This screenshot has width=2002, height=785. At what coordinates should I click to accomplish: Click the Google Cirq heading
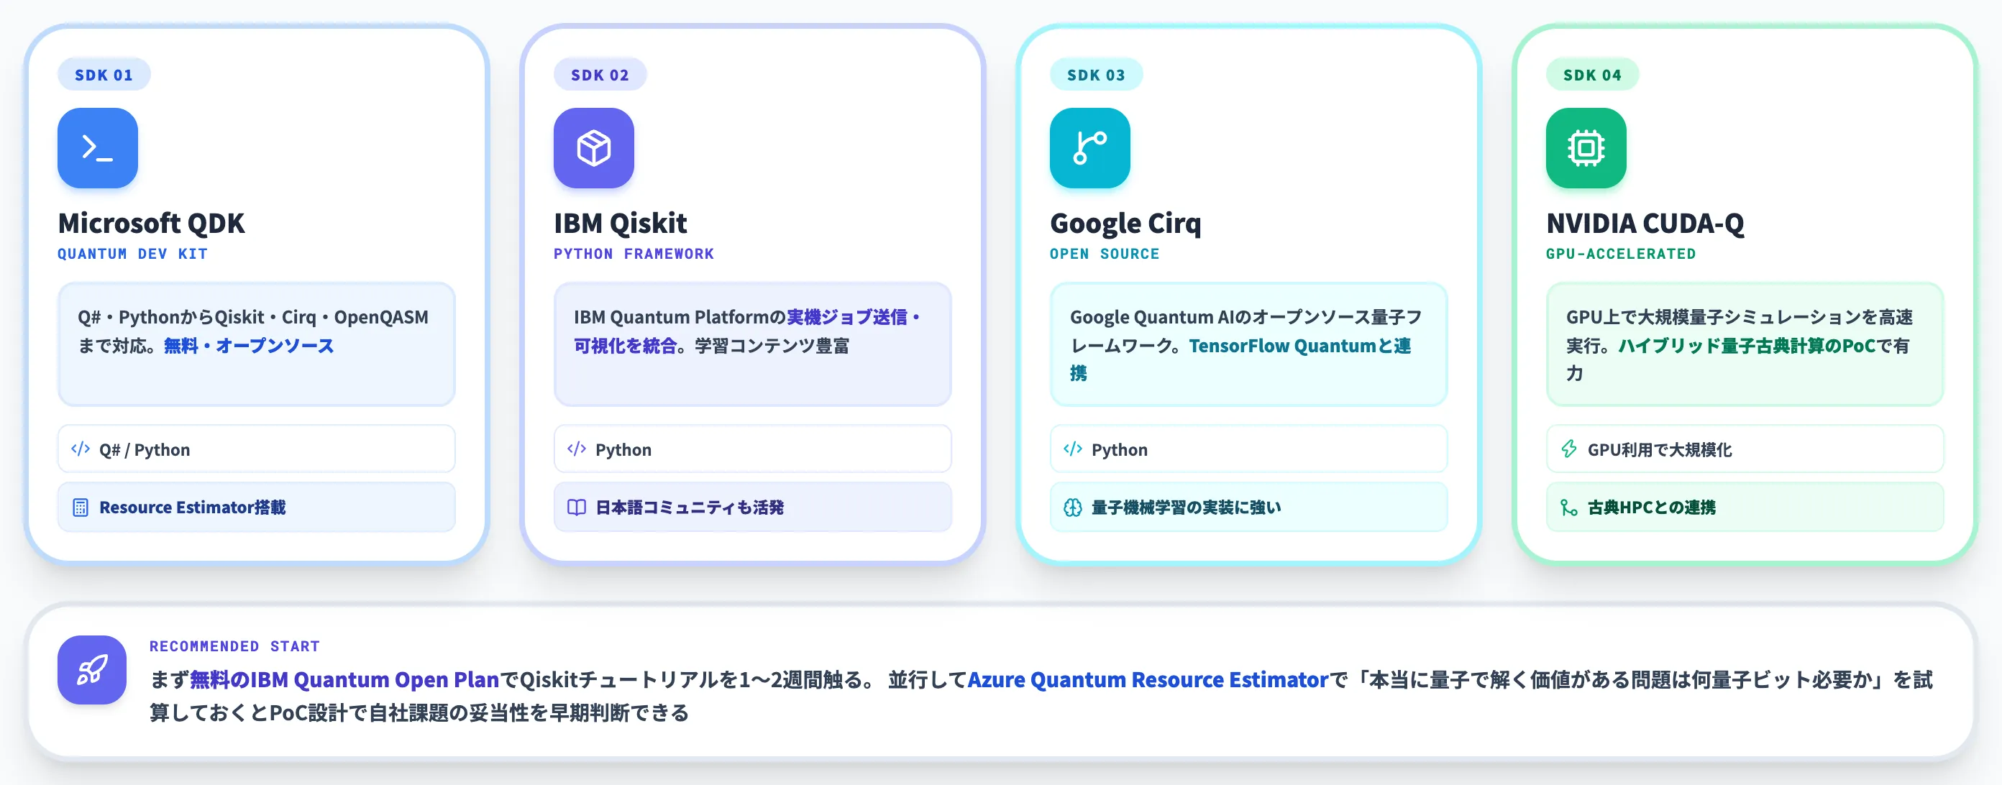click(1125, 223)
